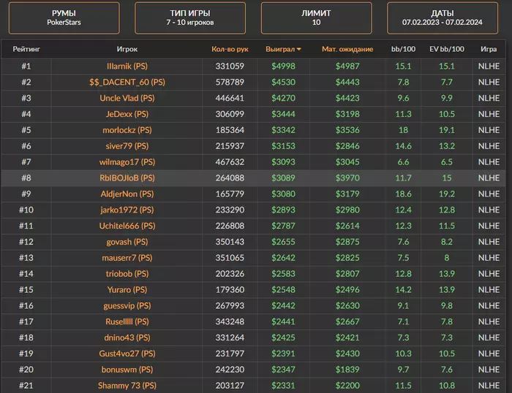Select expectation value $2496
This screenshot has height=393, width=512.
tap(347, 290)
